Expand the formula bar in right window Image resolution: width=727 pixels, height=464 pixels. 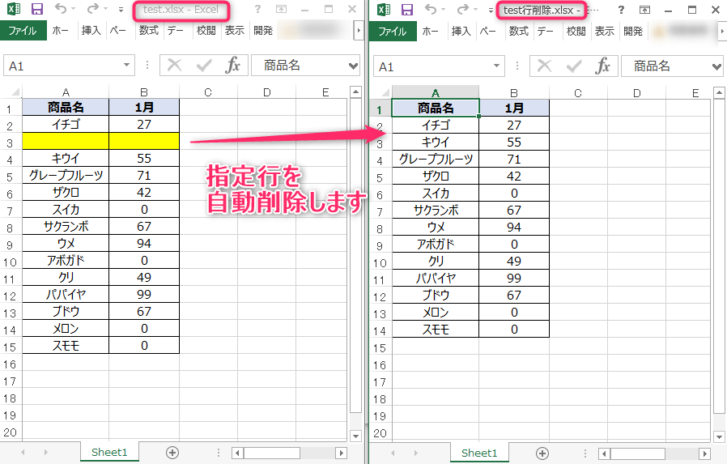click(716, 66)
